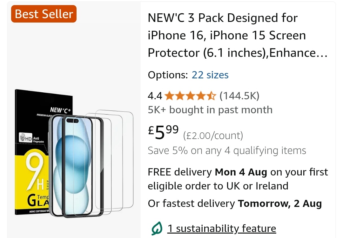
Task: Click the £5.99 price
Action: coord(163,132)
